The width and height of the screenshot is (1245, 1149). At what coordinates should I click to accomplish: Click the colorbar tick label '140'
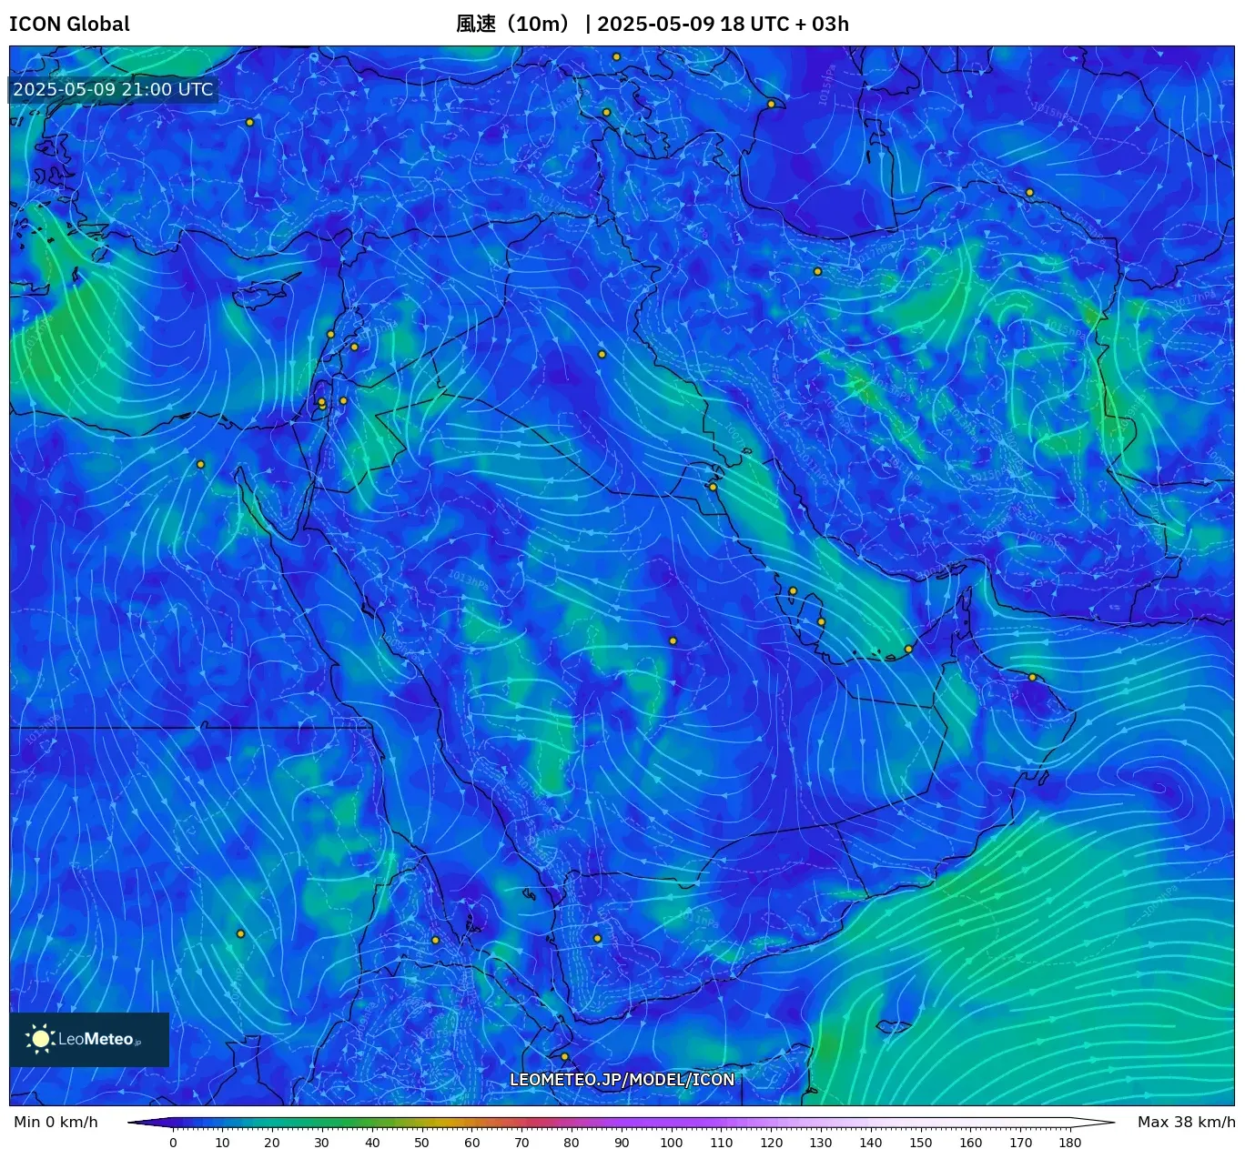click(x=871, y=1143)
